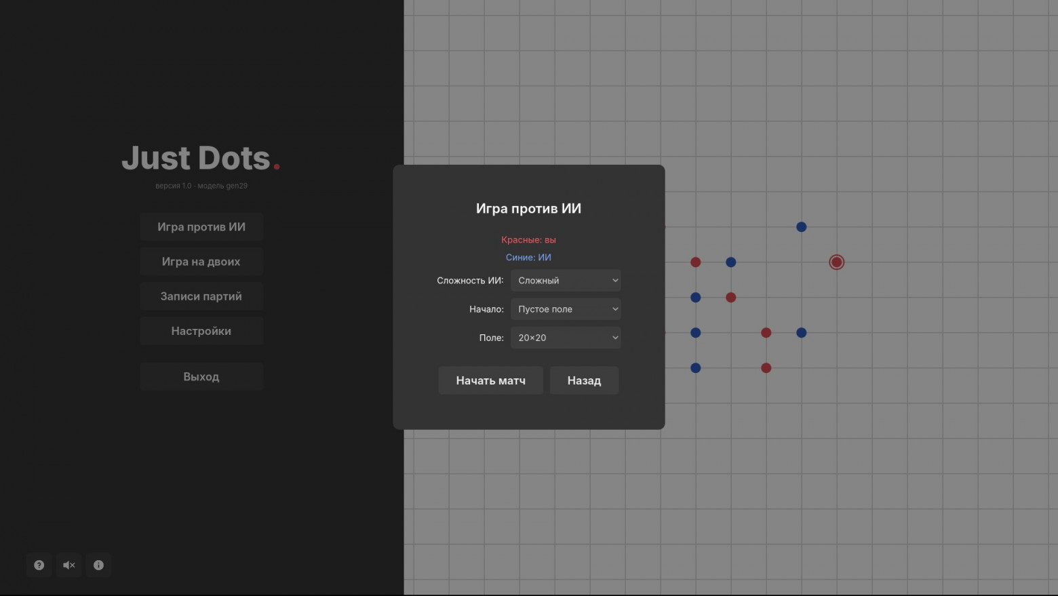This screenshot has width=1058, height=596.
Task: Select Игра на двоих menu item
Action: tap(201, 261)
